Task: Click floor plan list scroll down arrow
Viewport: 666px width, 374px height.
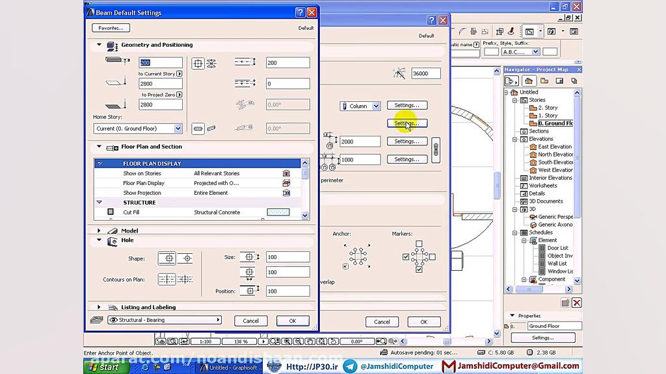Action: point(305,216)
